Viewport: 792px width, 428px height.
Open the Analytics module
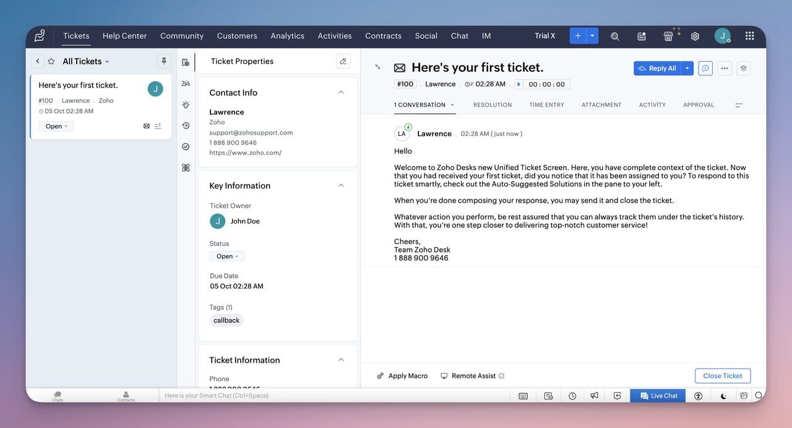[287, 36]
